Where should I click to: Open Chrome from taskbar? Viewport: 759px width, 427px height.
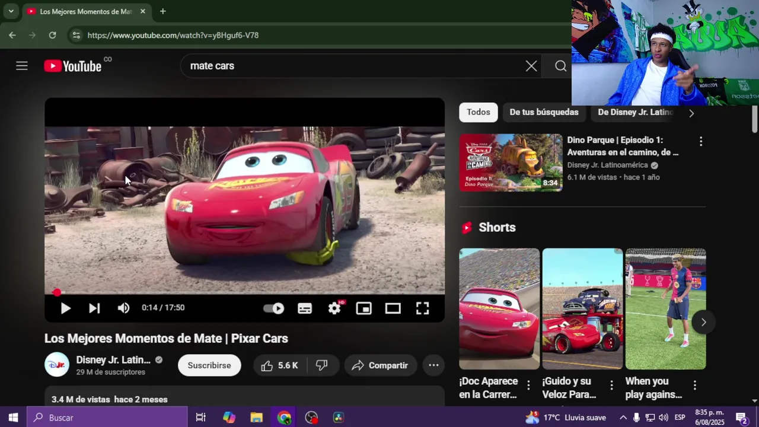point(284,418)
